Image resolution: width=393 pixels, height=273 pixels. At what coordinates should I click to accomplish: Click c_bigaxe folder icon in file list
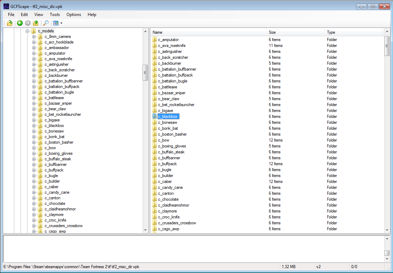pyautogui.click(x=154, y=111)
